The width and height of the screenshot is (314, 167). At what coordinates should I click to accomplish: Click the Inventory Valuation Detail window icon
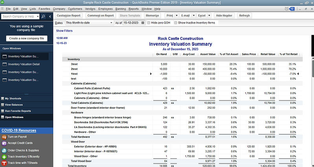(x=4, y=64)
